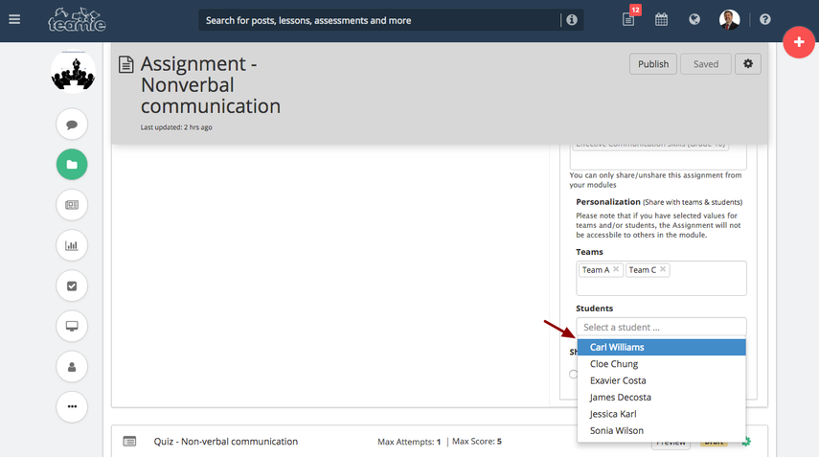Click the Team C tag label

[642, 270]
